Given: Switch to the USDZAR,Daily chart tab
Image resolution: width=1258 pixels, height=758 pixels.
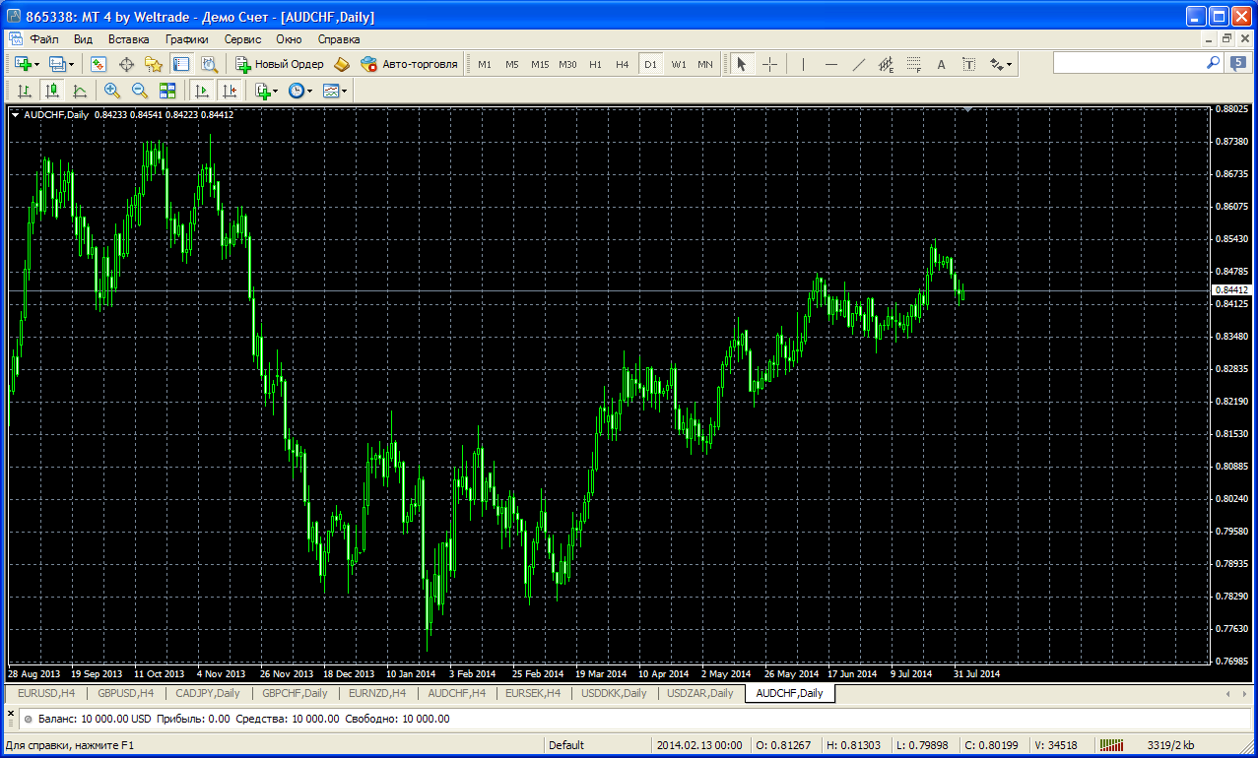Looking at the screenshot, I should tap(700, 693).
